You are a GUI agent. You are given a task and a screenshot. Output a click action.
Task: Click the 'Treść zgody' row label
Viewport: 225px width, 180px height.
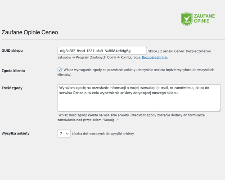12,88
